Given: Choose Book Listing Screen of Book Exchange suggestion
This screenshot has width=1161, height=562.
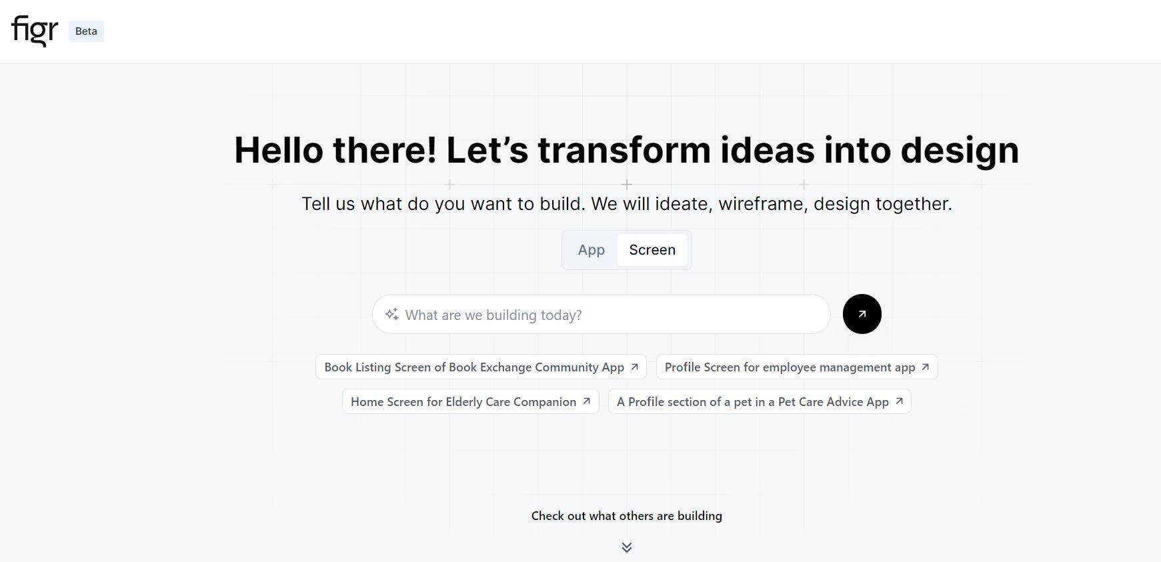Looking at the screenshot, I should 473,367.
